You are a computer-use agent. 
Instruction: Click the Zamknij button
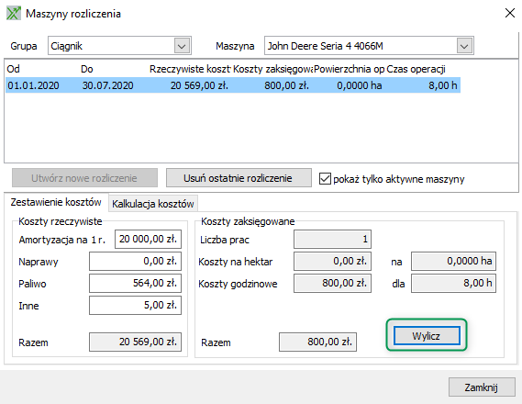click(482, 387)
